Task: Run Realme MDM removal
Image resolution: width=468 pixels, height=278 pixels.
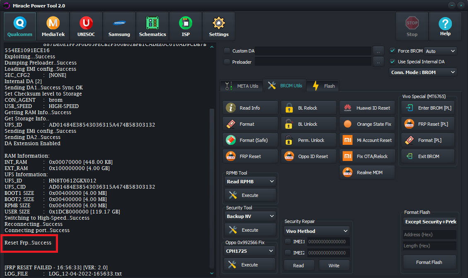Action: pos(367,173)
